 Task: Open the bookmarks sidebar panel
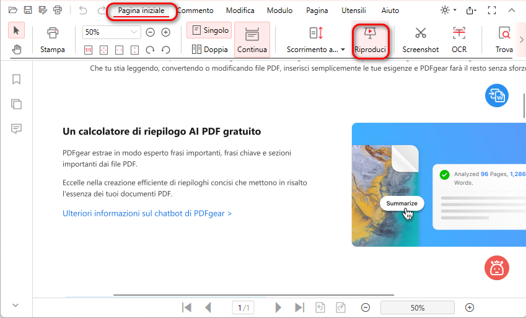point(17,79)
